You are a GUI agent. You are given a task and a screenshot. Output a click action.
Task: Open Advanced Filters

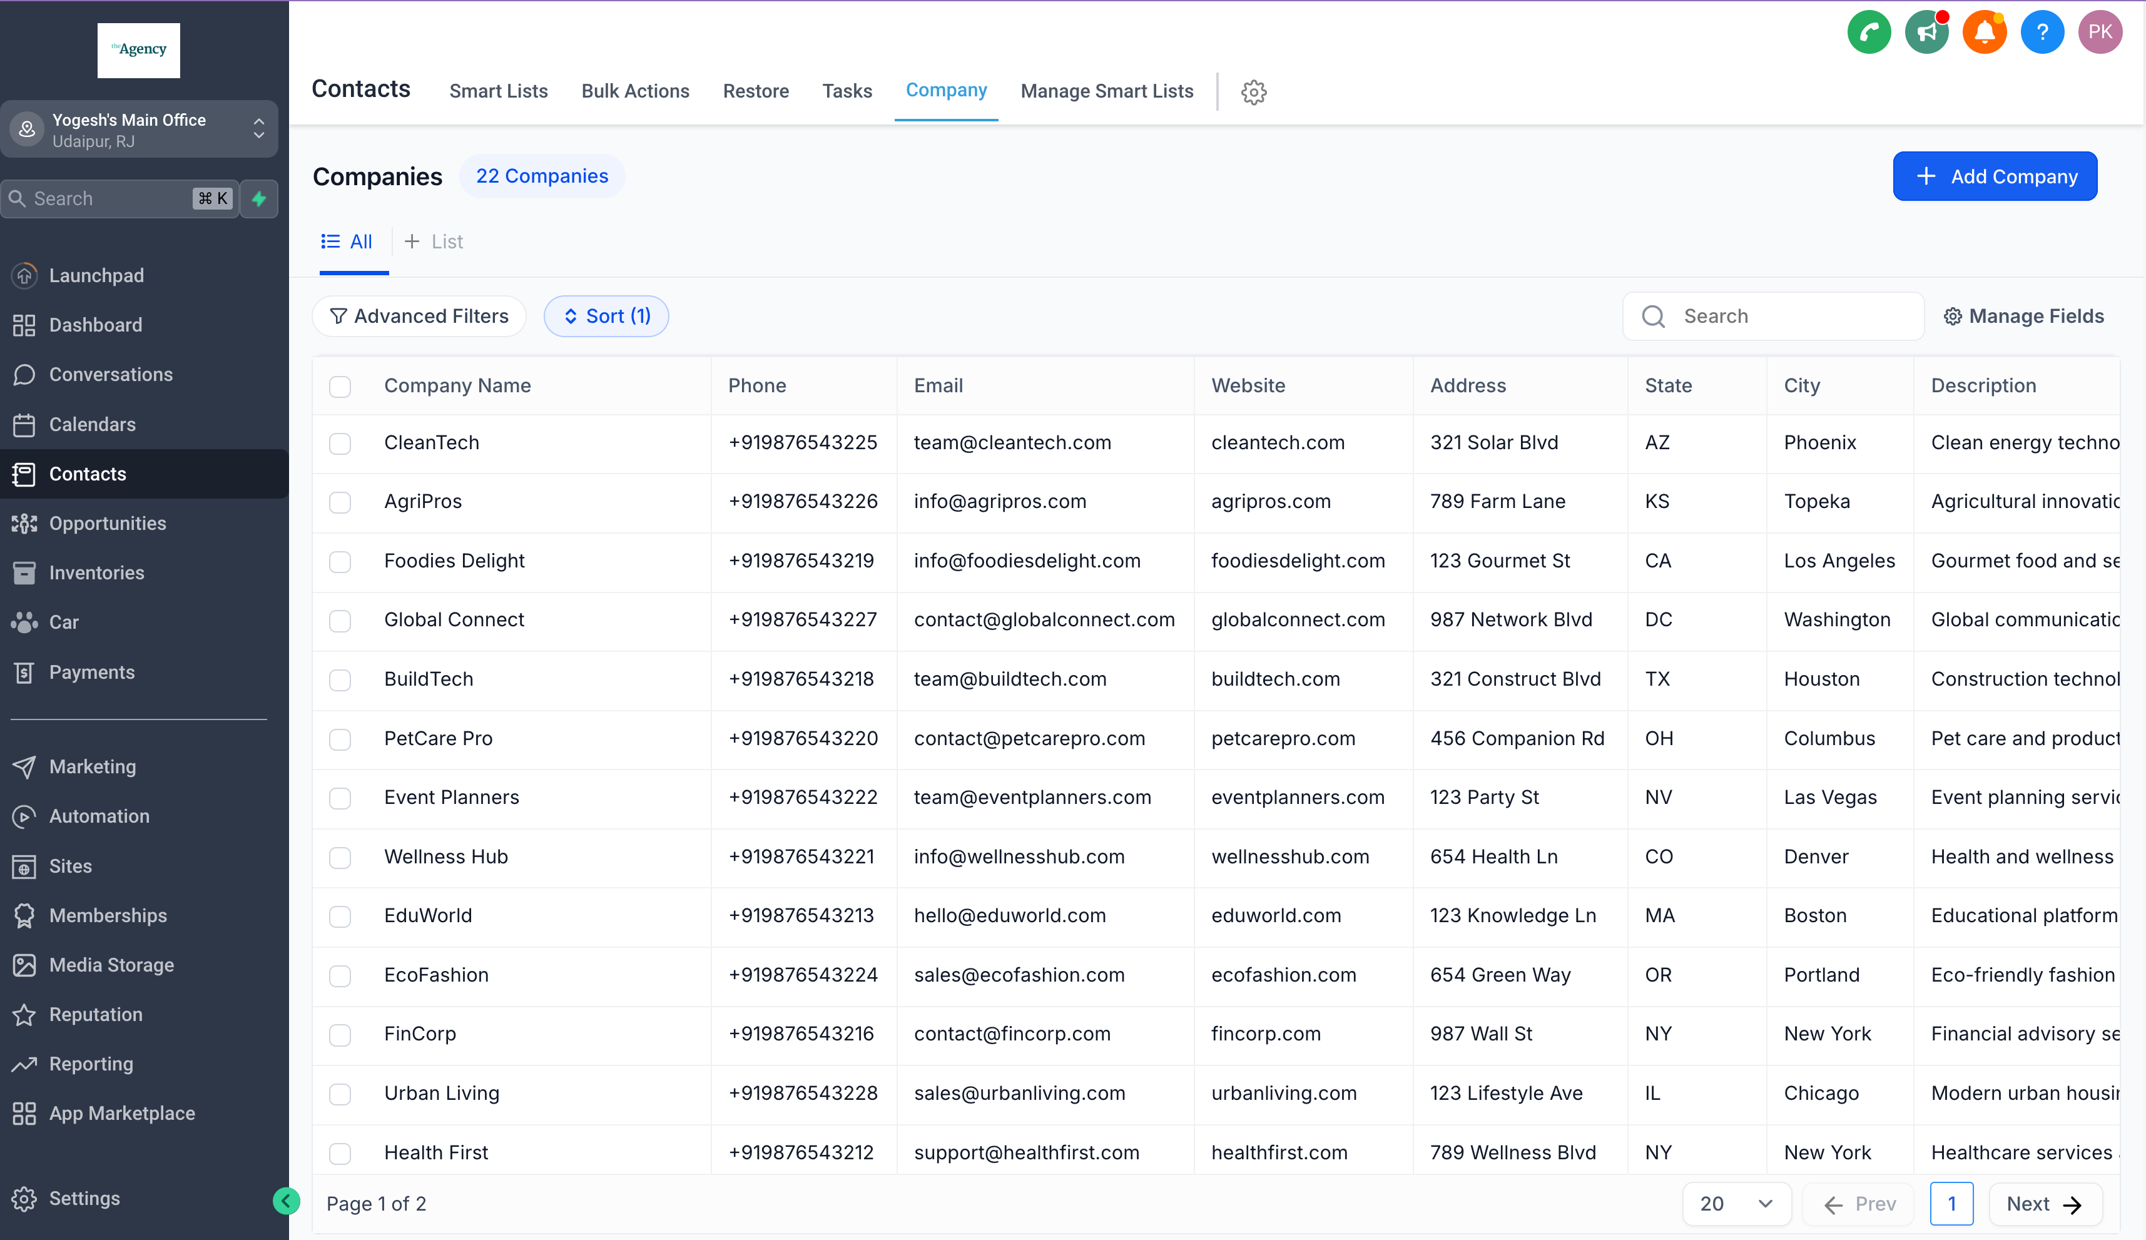click(419, 315)
